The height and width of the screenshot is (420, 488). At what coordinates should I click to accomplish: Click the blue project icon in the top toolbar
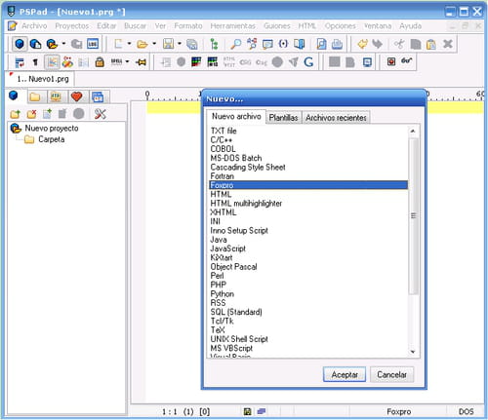pos(20,44)
